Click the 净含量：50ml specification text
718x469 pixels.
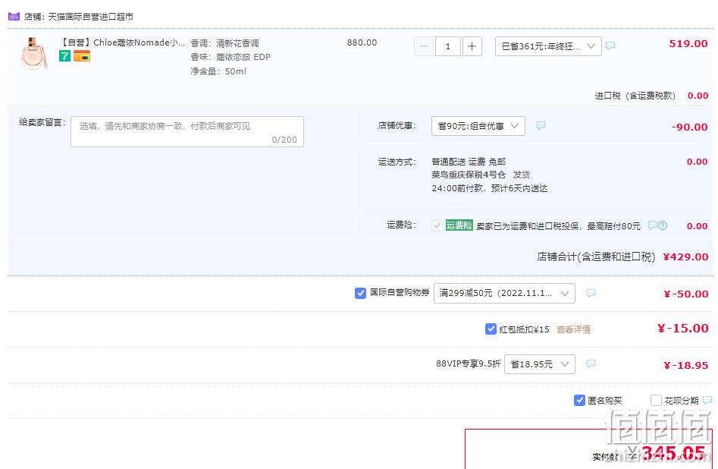tap(218, 71)
